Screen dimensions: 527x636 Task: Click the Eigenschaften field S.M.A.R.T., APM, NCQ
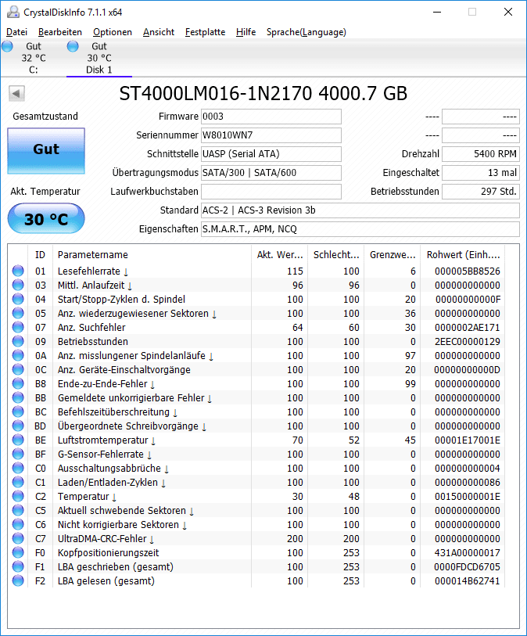(360, 228)
